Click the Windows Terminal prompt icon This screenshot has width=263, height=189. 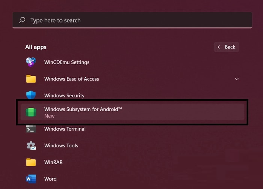tap(31, 129)
